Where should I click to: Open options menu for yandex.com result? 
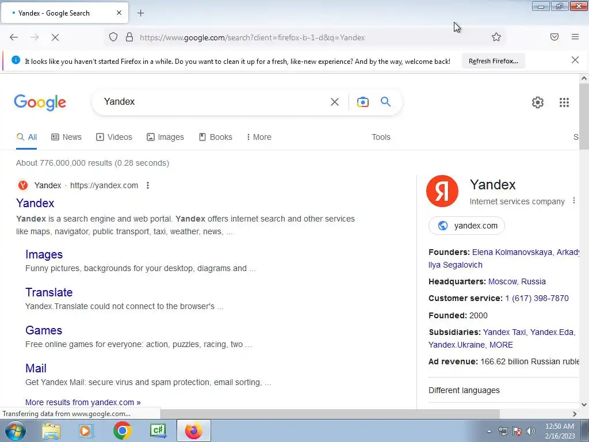[x=148, y=185]
